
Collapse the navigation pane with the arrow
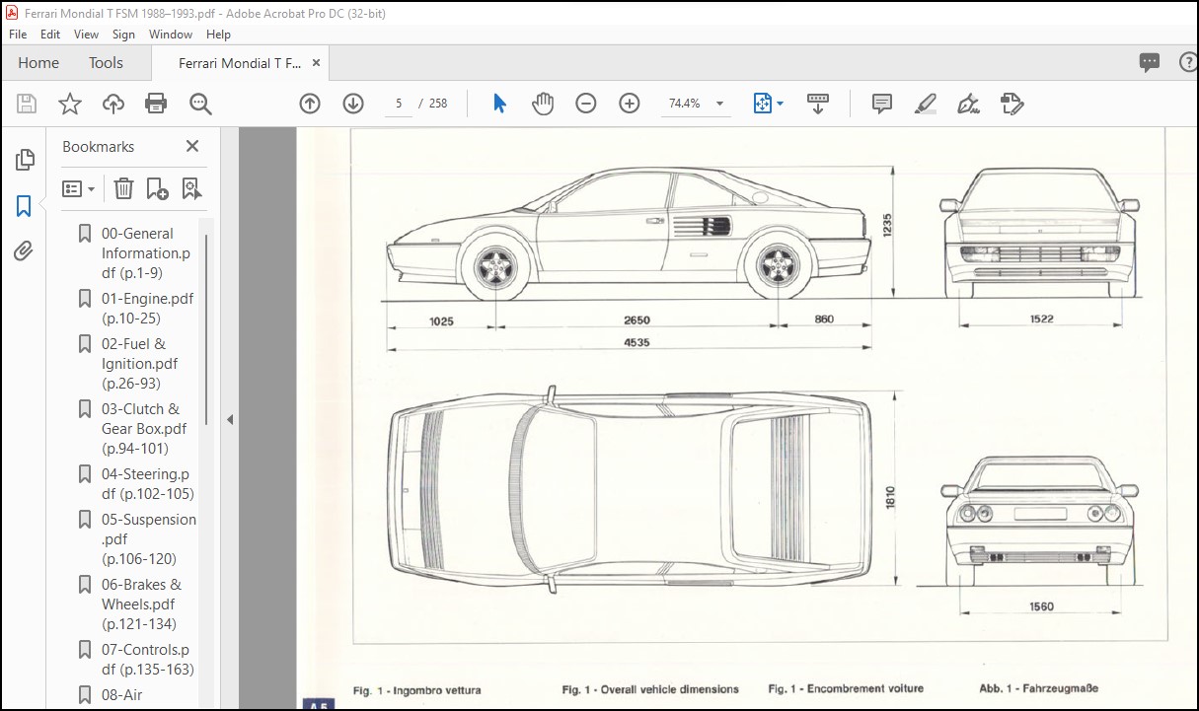(x=230, y=419)
